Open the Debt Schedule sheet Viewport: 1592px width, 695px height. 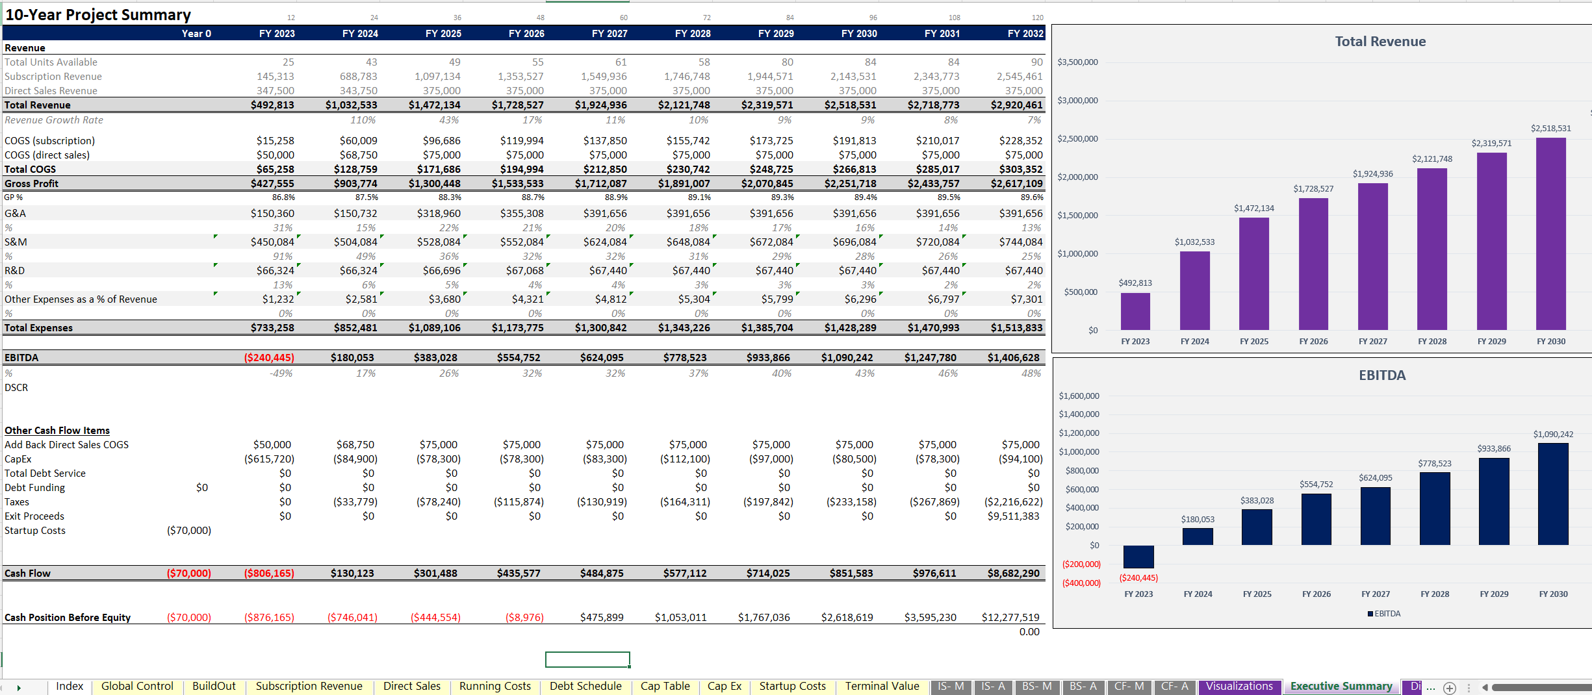point(585,687)
